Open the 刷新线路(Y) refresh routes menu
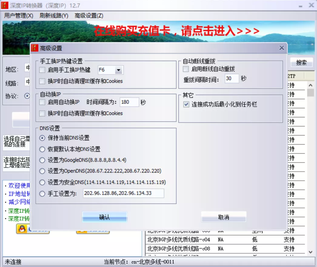This screenshot has height=267, width=317. click(54, 15)
